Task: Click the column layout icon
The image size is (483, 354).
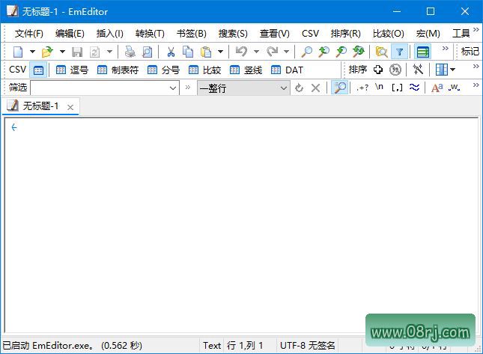Action: click(x=441, y=70)
